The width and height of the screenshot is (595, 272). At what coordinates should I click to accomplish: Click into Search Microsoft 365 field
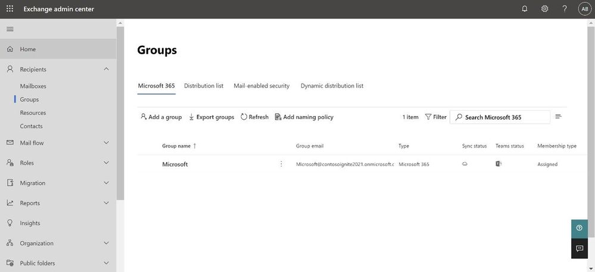pyautogui.click(x=500, y=117)
